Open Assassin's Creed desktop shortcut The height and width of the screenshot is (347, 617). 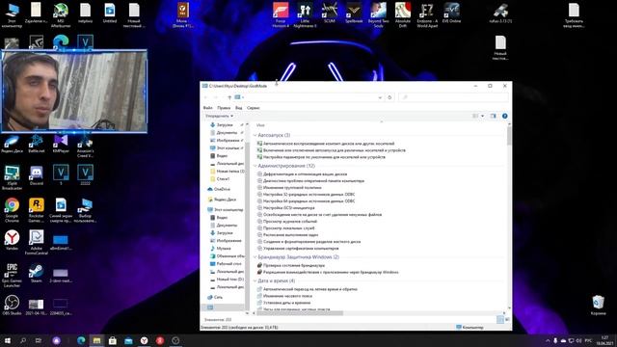[x=85, y=147]
